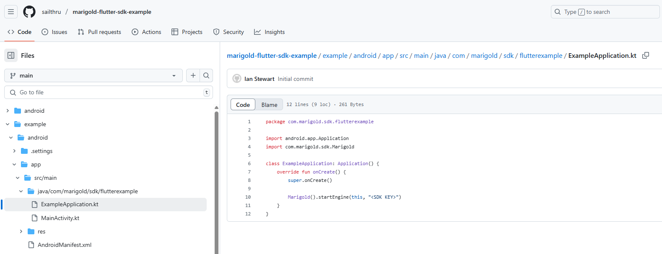The image size is (662, 254).
Task: Click the res folder icon
Action: tap(31, 231)
